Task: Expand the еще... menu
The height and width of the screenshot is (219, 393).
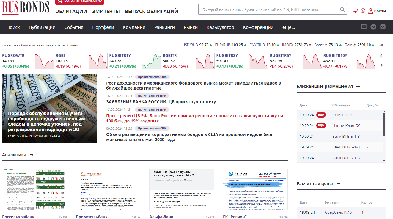Action: pyautogui.click(x=289, y=27)
